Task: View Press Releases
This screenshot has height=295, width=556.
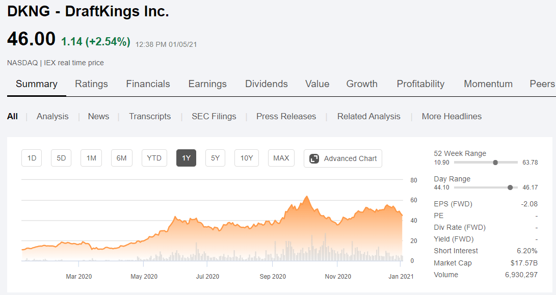Action: pos(286,116)
